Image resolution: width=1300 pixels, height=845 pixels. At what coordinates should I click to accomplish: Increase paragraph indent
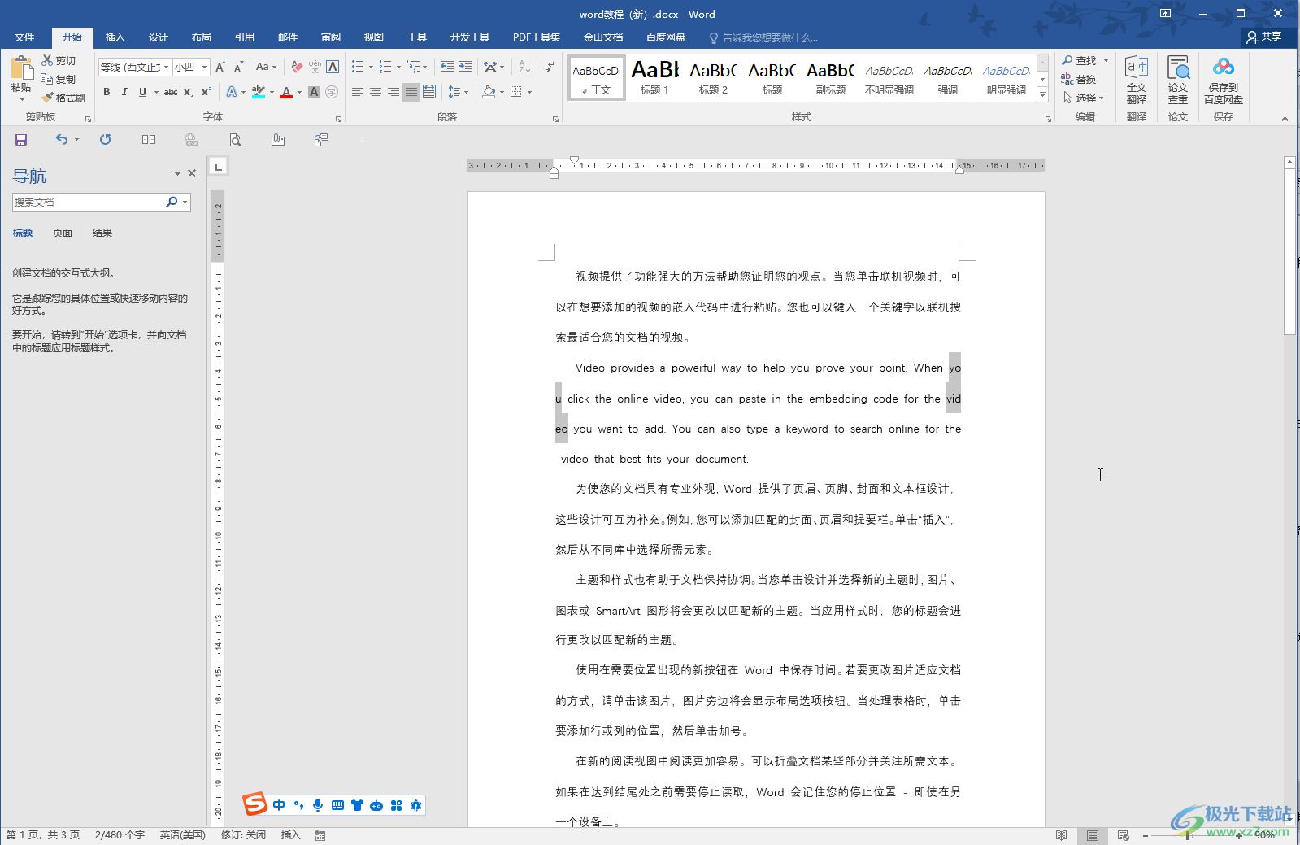(x=465, y=67)
